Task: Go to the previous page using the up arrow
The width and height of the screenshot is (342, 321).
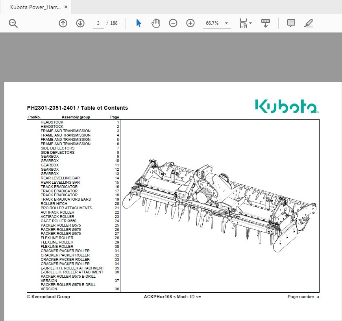Action: point(63,23)
